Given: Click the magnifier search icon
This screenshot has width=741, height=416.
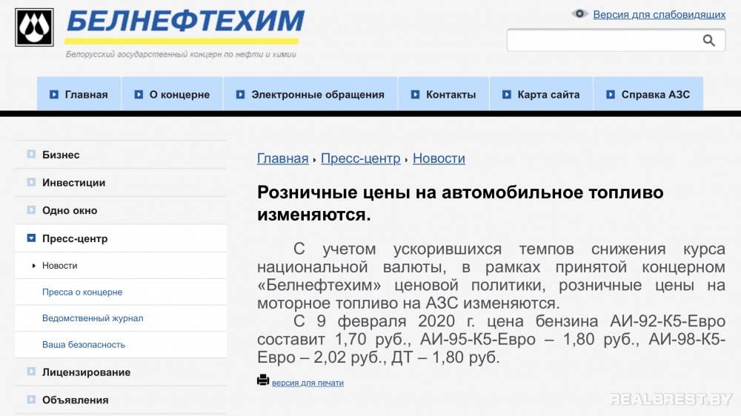Looking at the screenshot, I should tap(709, 41).
